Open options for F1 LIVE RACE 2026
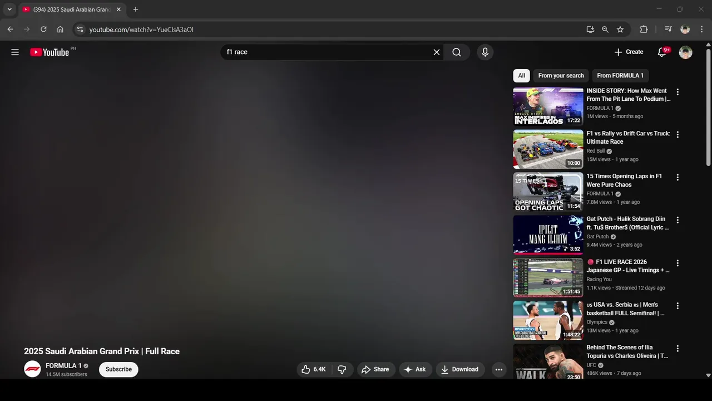Image resolution: width=712 pixels, height=401 pixels. tap(678, 263)
